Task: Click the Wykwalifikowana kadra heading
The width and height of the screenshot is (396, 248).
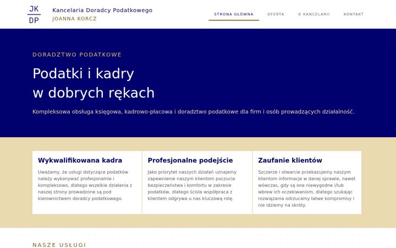Action: coord(80,160)
